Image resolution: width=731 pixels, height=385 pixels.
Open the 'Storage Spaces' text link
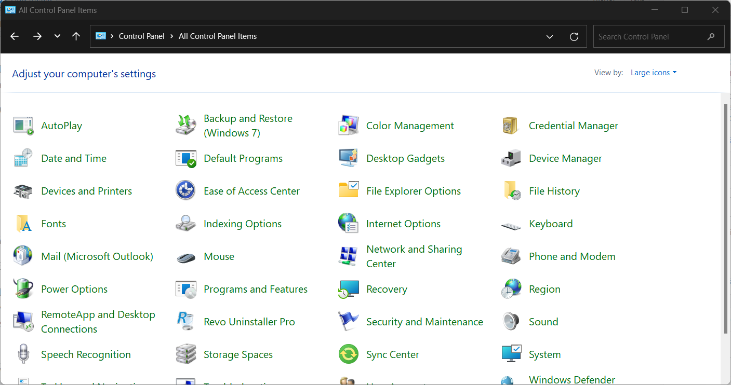(x=238, y=354)
